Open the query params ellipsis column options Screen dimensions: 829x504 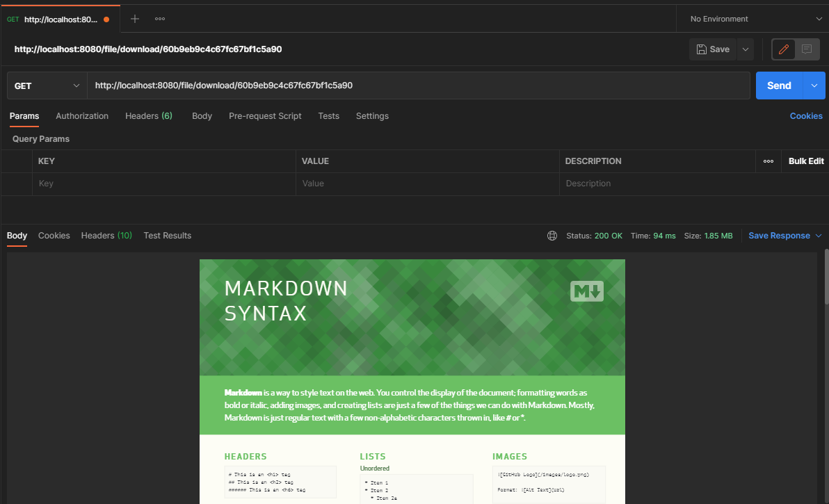(x=768, y=161)
